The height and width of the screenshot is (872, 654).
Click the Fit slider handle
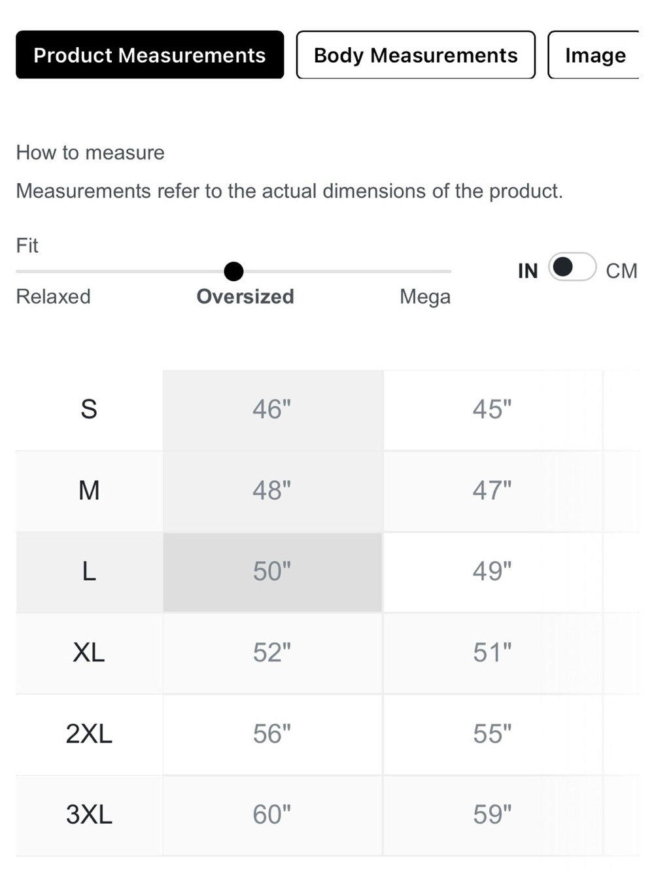point(233,271)
